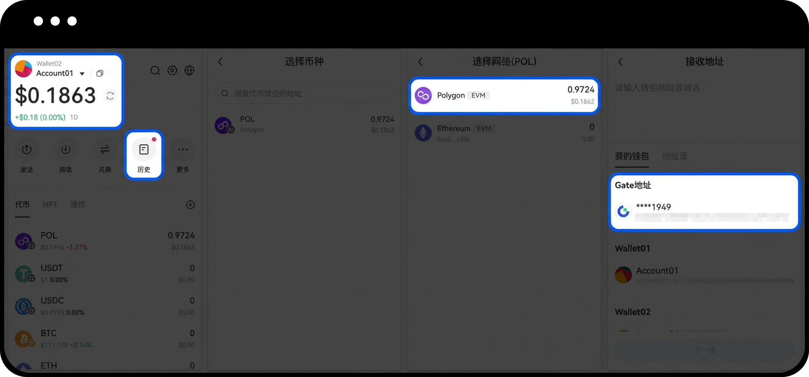Click the add token plus icon
809x377 pixels.
point(190,205)
